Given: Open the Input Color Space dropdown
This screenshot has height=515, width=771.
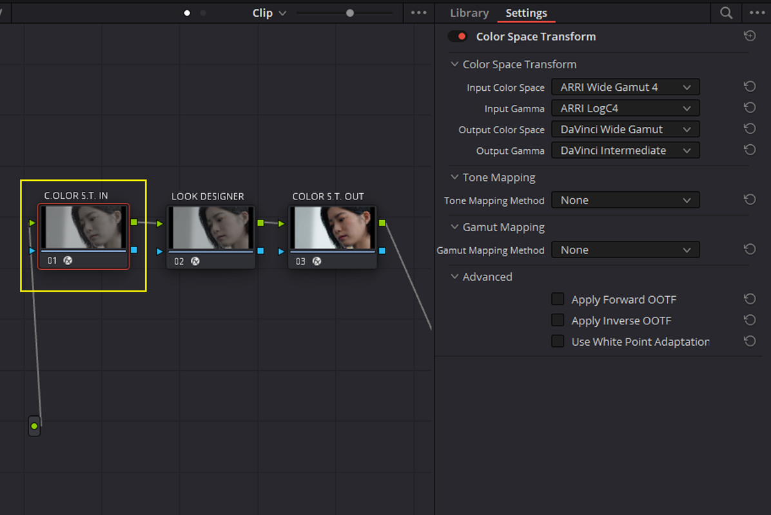Looking at the screenshot, I should click(x=625, y=87).
